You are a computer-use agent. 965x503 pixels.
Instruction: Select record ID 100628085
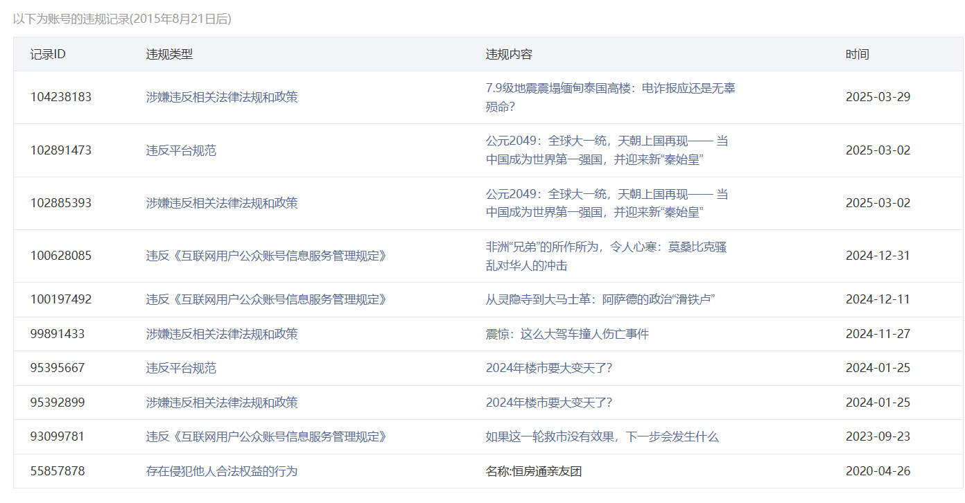coord(61,256)
